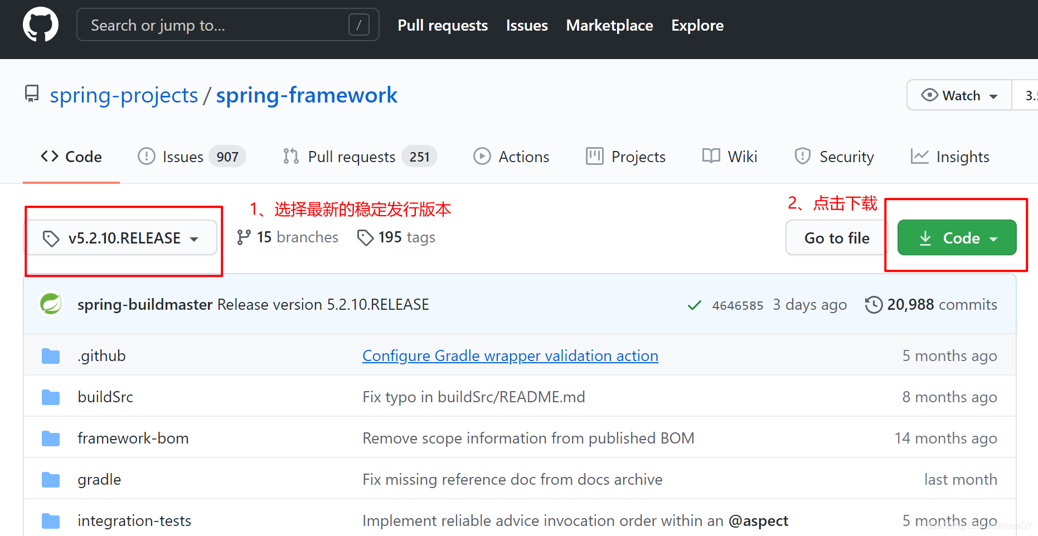The image size is (1038, 536).
Task: Open Marketplace in top navigation
Action: coord(609,26)
